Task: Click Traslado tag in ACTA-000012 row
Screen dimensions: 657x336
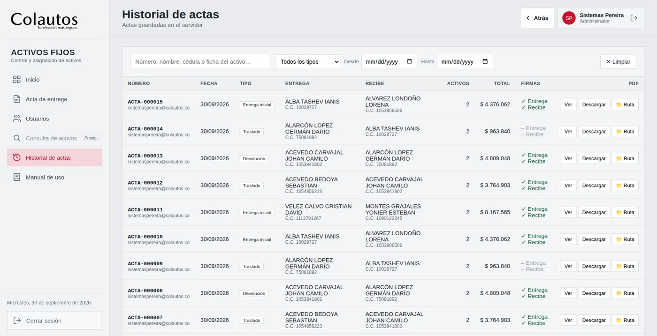Action: pos(252,186)
